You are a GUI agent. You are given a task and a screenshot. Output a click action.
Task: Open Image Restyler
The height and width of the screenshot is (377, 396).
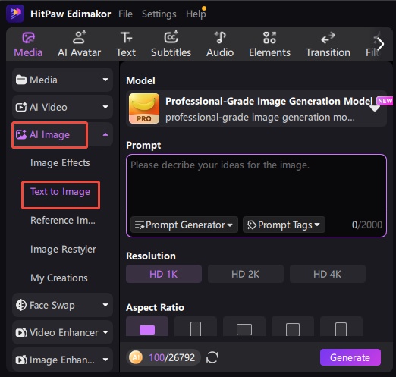[63, 250]
